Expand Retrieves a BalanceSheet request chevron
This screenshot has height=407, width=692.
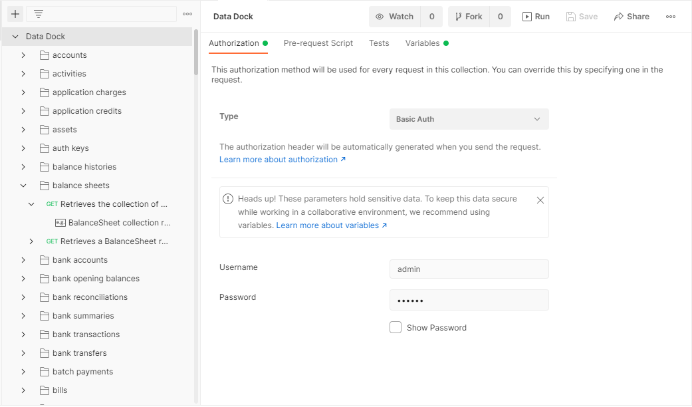pos(31,241)
